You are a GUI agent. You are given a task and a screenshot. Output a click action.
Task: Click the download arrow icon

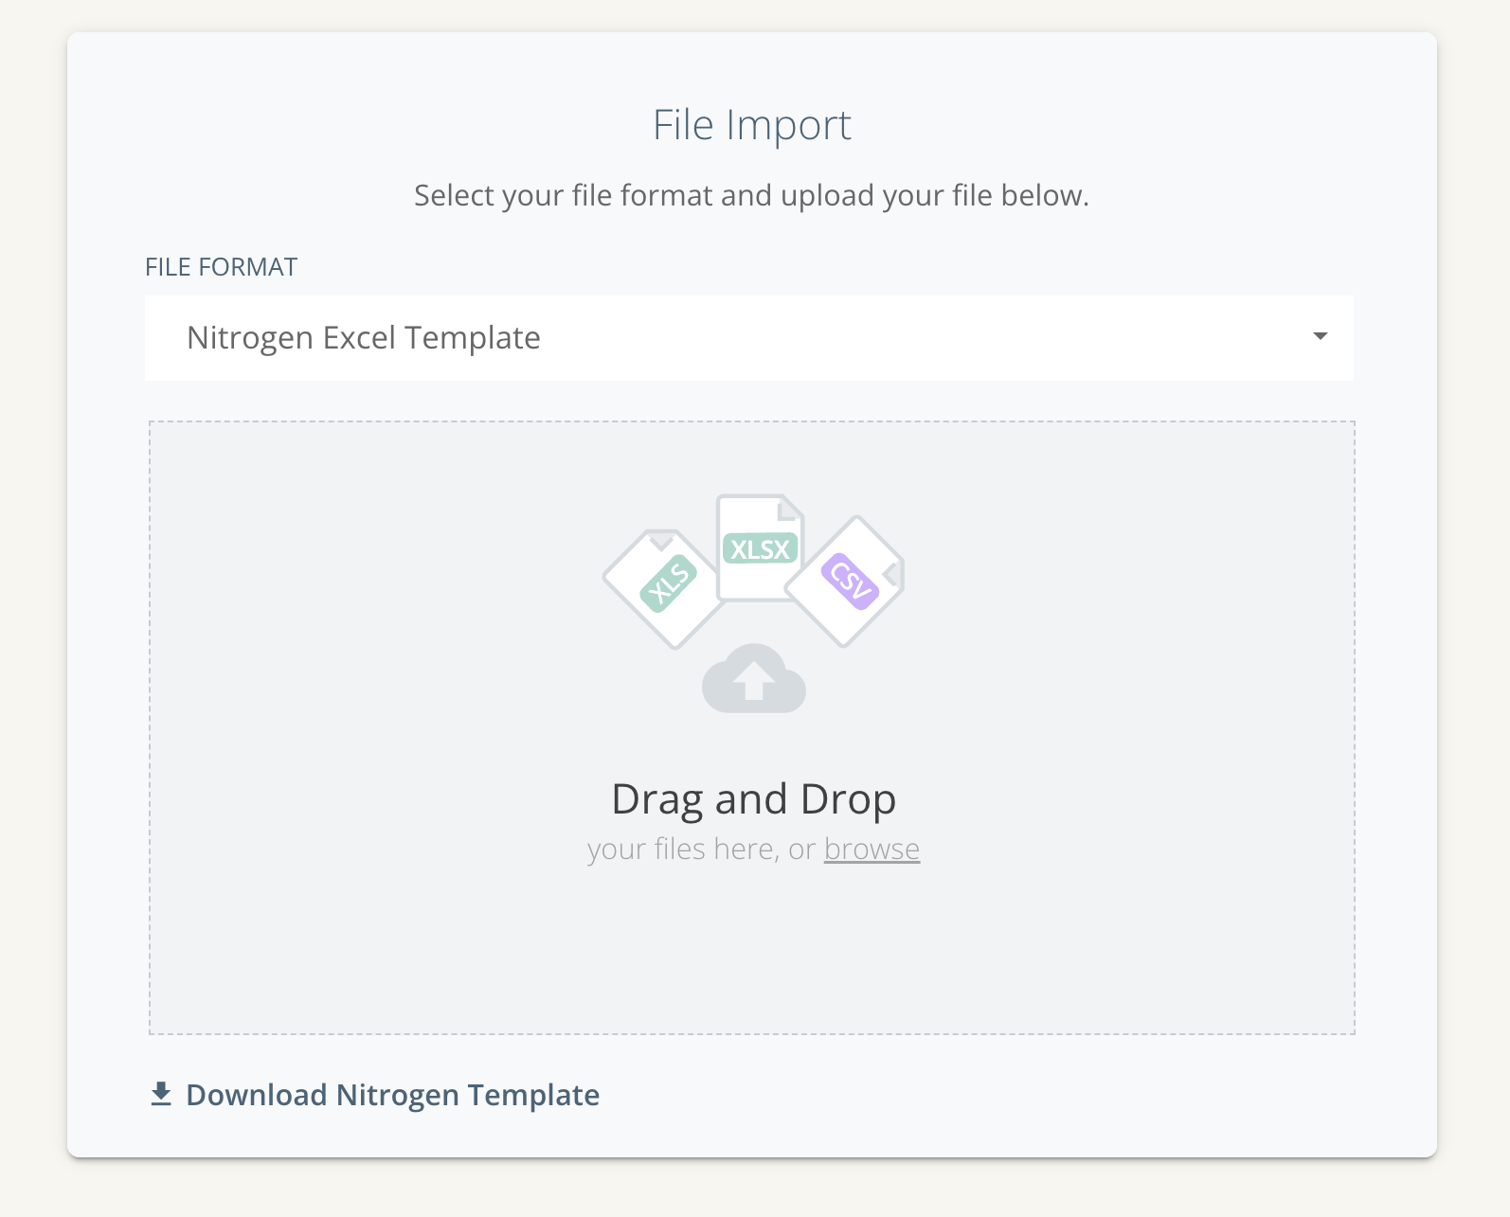pyautogui.click(x=161, y=1095)
